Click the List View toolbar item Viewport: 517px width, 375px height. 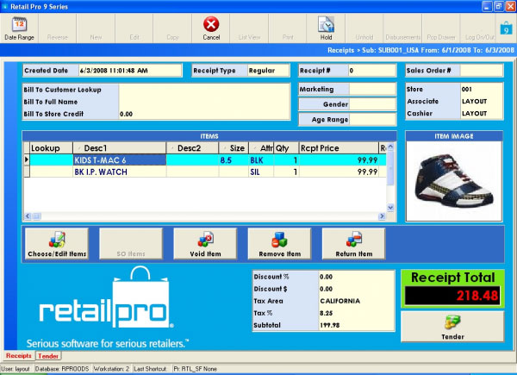(x=249, y=28)
